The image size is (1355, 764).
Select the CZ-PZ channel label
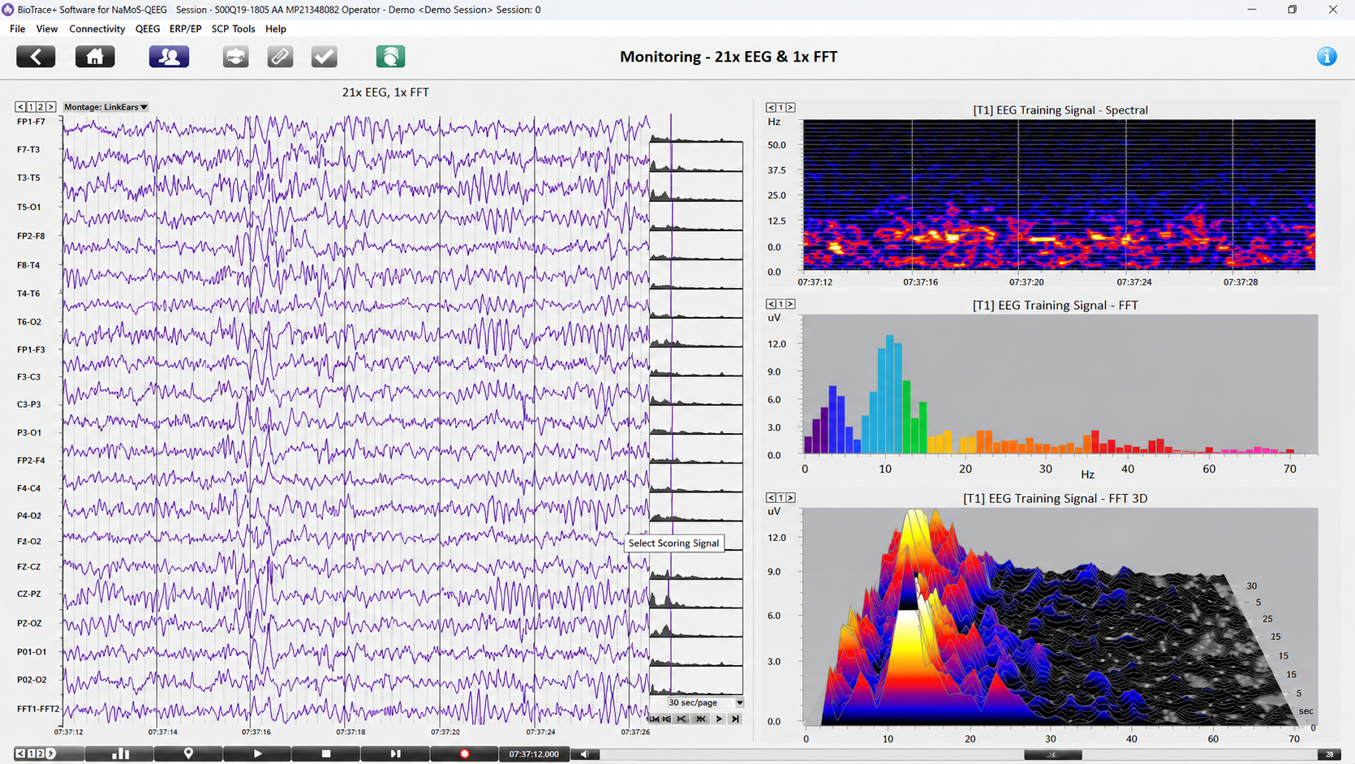tap(28, 594)
